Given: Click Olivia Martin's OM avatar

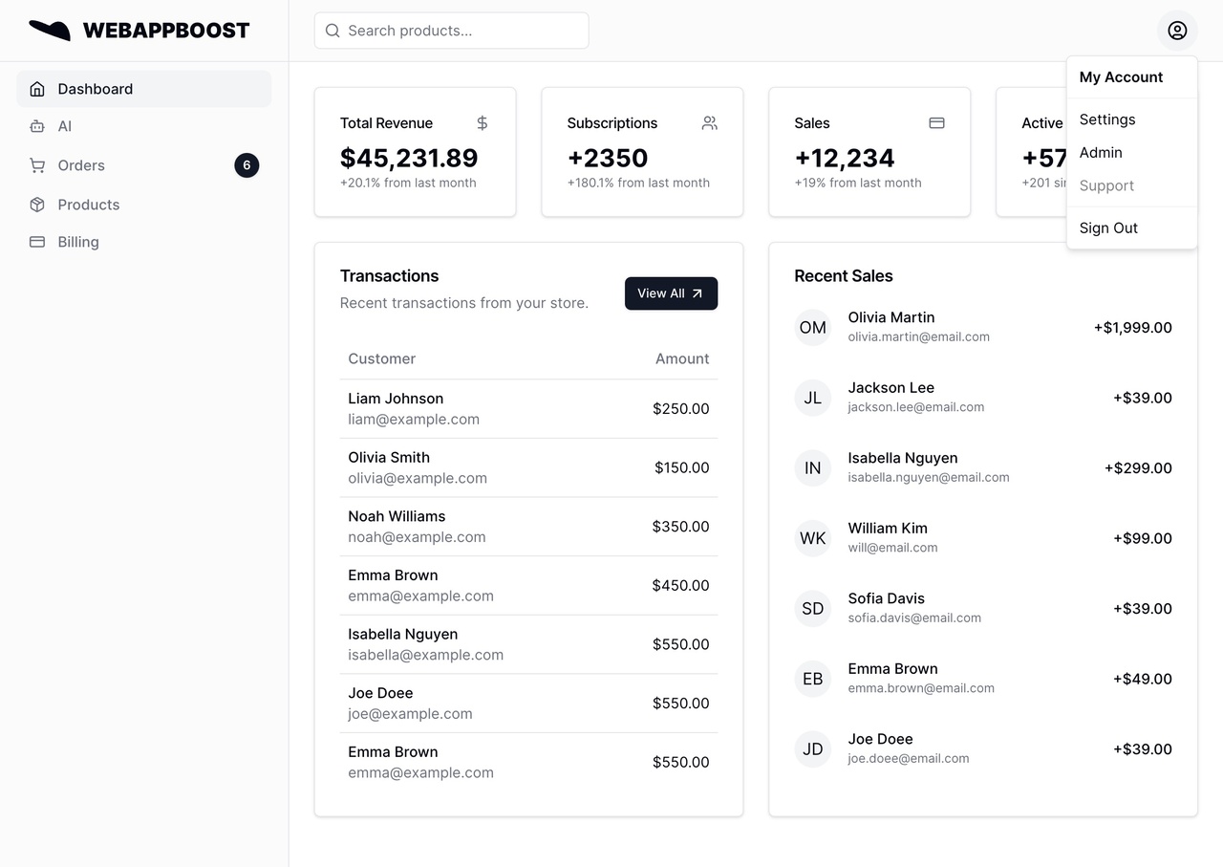Looking at the screenshot, I should (x=812, y=327).
